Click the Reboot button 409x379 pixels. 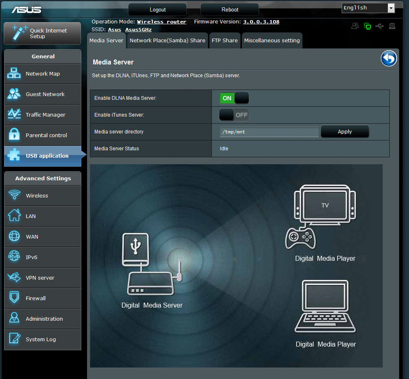[x=230, y=10]
